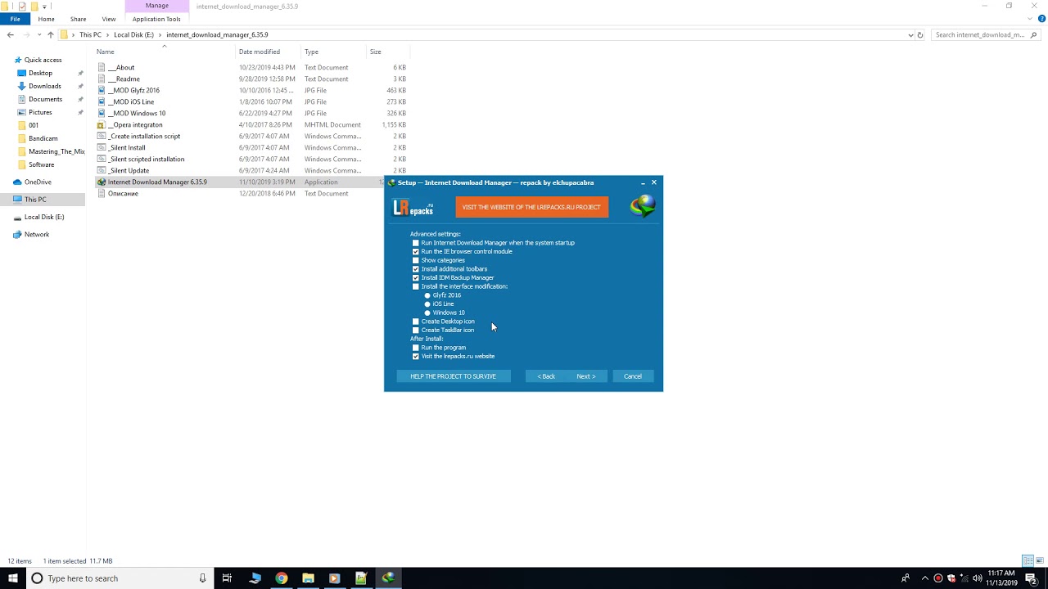Click the Explorer search input field
1048x589 pixels.
(986, 35)
